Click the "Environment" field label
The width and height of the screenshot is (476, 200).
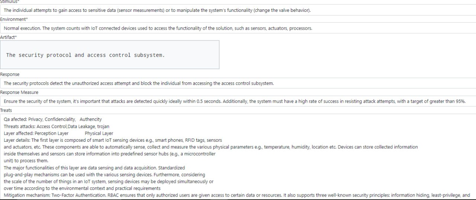tap(13, 19)
